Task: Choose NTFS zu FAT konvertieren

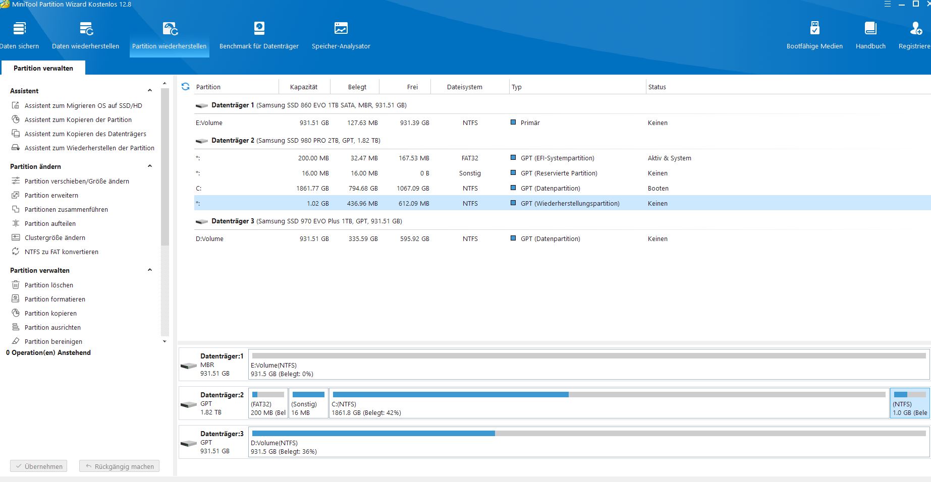Action: coord(62,252)
